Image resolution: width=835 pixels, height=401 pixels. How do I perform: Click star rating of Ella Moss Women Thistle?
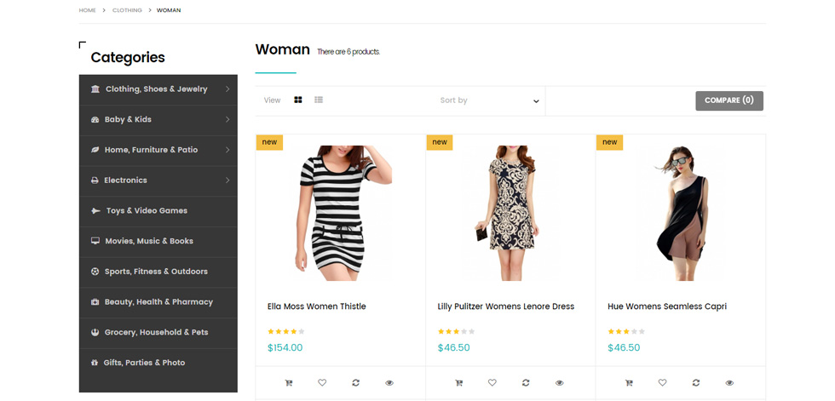coord(286,331)
